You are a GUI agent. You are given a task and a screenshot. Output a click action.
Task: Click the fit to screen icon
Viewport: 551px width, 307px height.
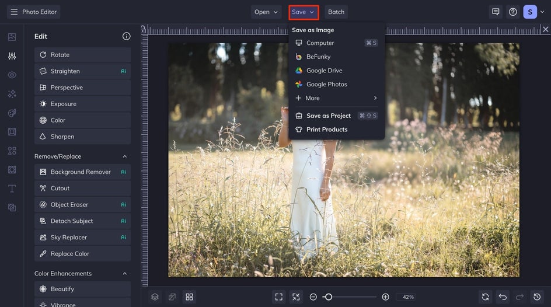[x=279, y=297]
